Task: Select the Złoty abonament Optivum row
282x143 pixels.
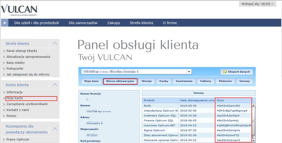Action: pyautogui.click(x=197, y=135)
